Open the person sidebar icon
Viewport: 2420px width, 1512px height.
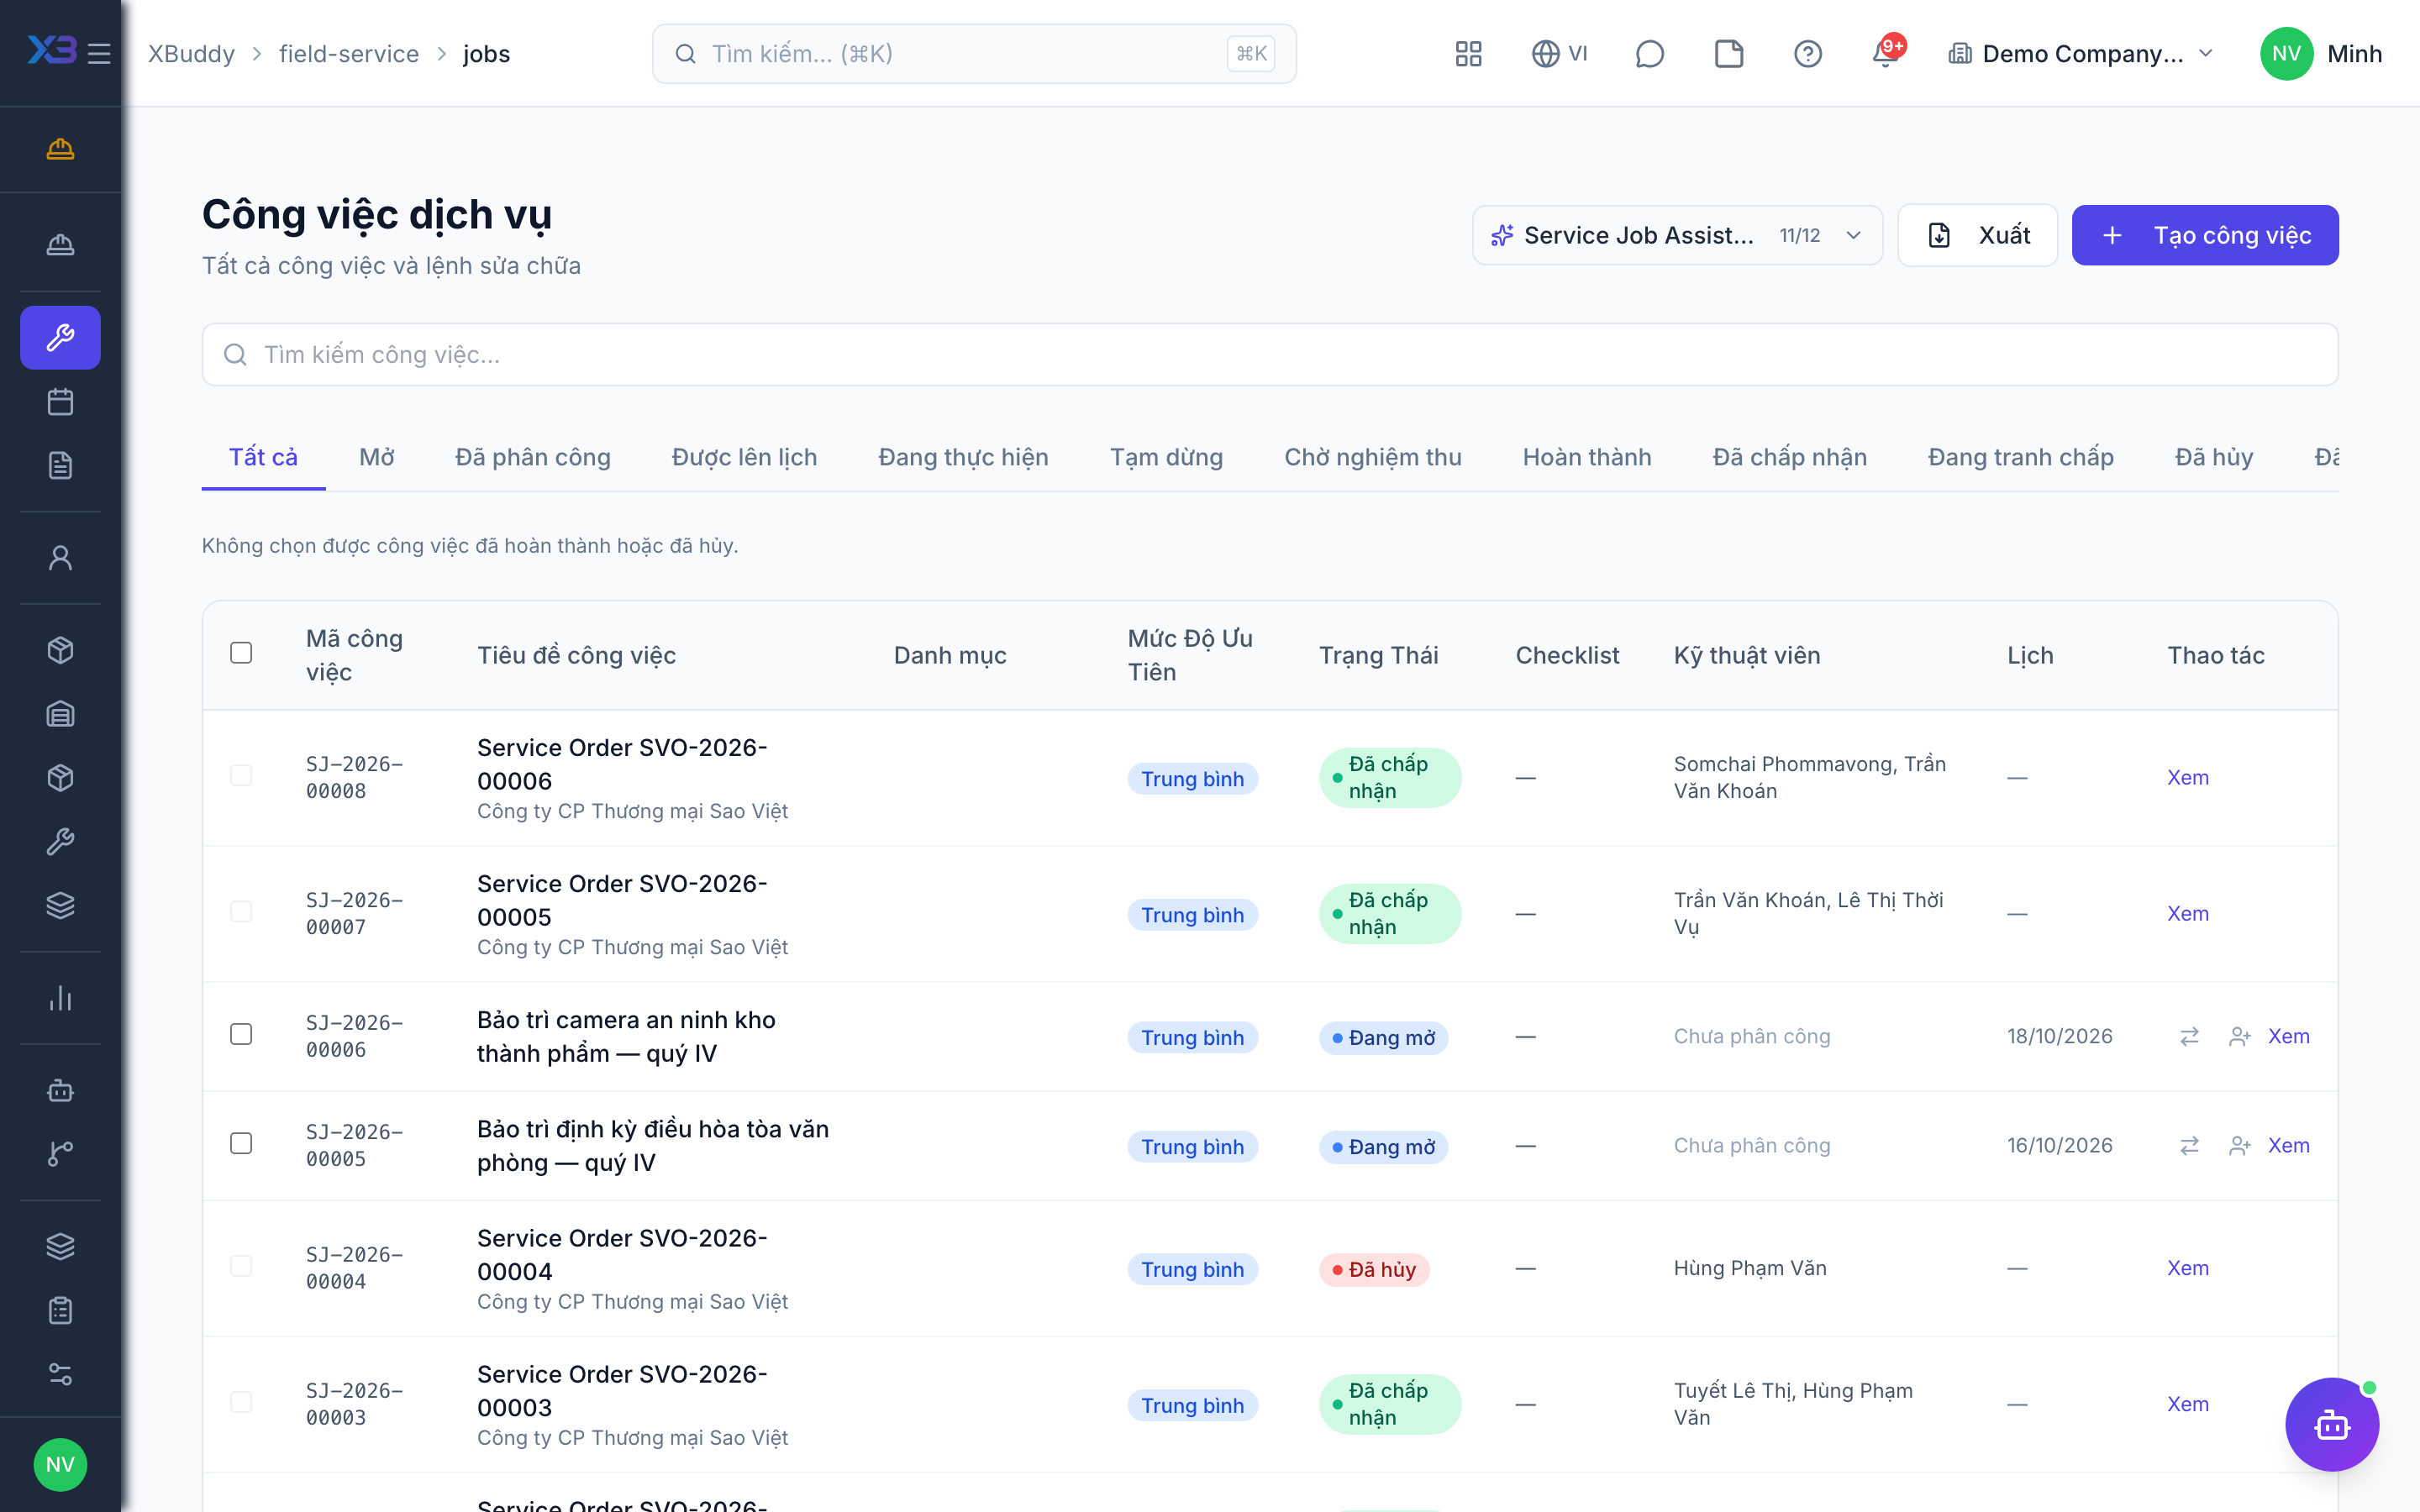pyautogui.click(x=60, y=558)
